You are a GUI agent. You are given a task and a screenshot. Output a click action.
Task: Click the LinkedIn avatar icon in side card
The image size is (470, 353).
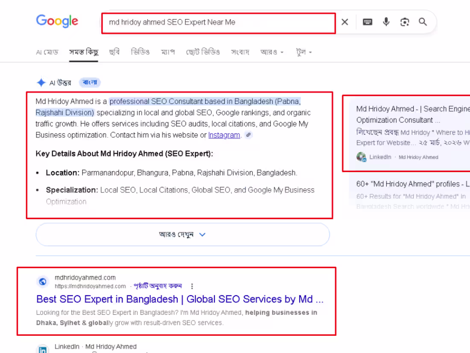[x=361, y=157]
